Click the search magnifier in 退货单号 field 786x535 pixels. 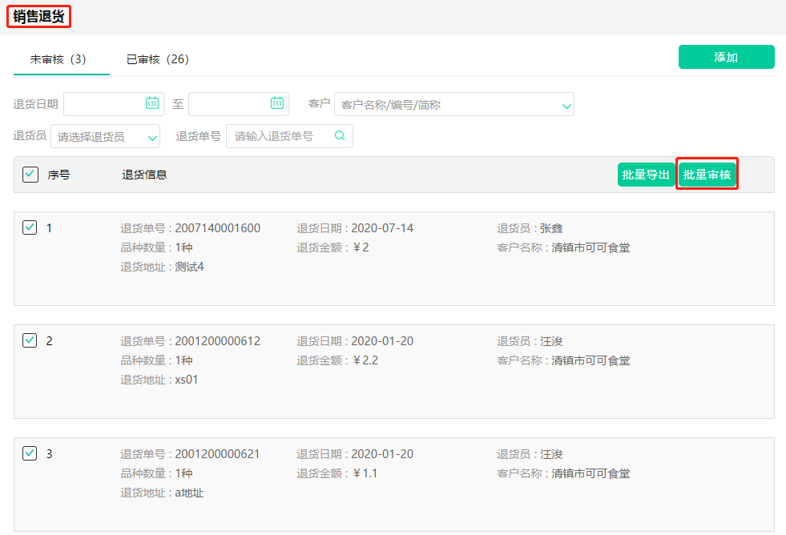tap(340, 136)
